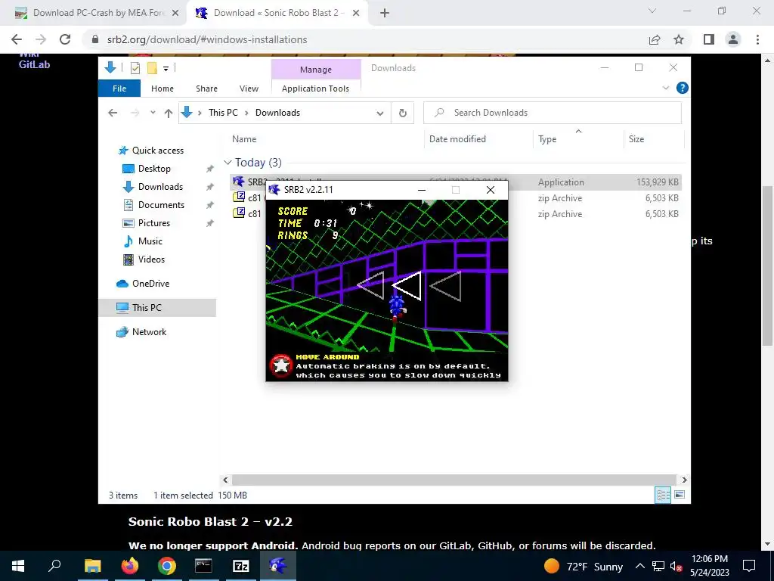The height and width of the screenshot is (581, 774).
Task: Select the Application Tools tab
Action: click(315, 89)
